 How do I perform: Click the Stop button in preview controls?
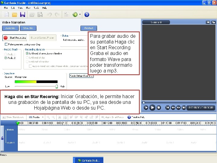click(159, 107)
